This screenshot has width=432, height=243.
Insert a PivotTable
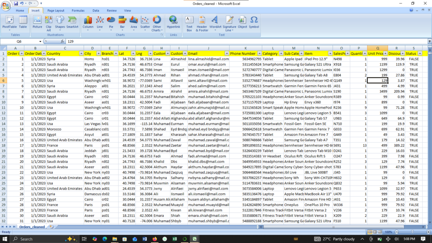point(9,24)
